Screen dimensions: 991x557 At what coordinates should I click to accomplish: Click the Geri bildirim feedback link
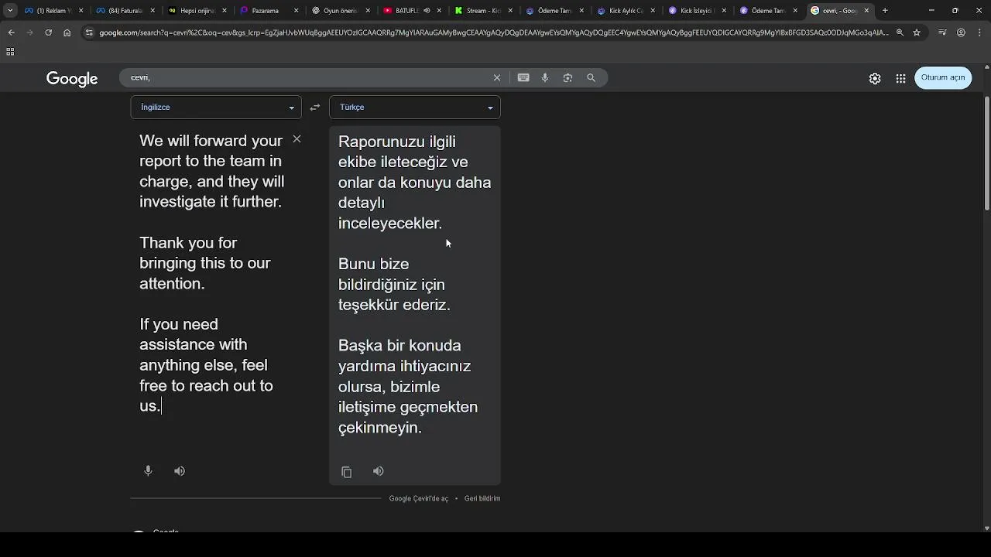(x=482, y=499)
